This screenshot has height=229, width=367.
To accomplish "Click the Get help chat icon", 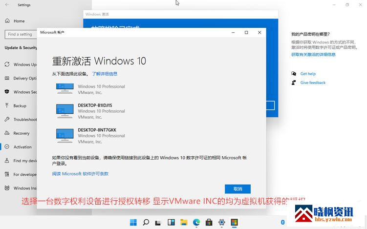I will (294, 74).
